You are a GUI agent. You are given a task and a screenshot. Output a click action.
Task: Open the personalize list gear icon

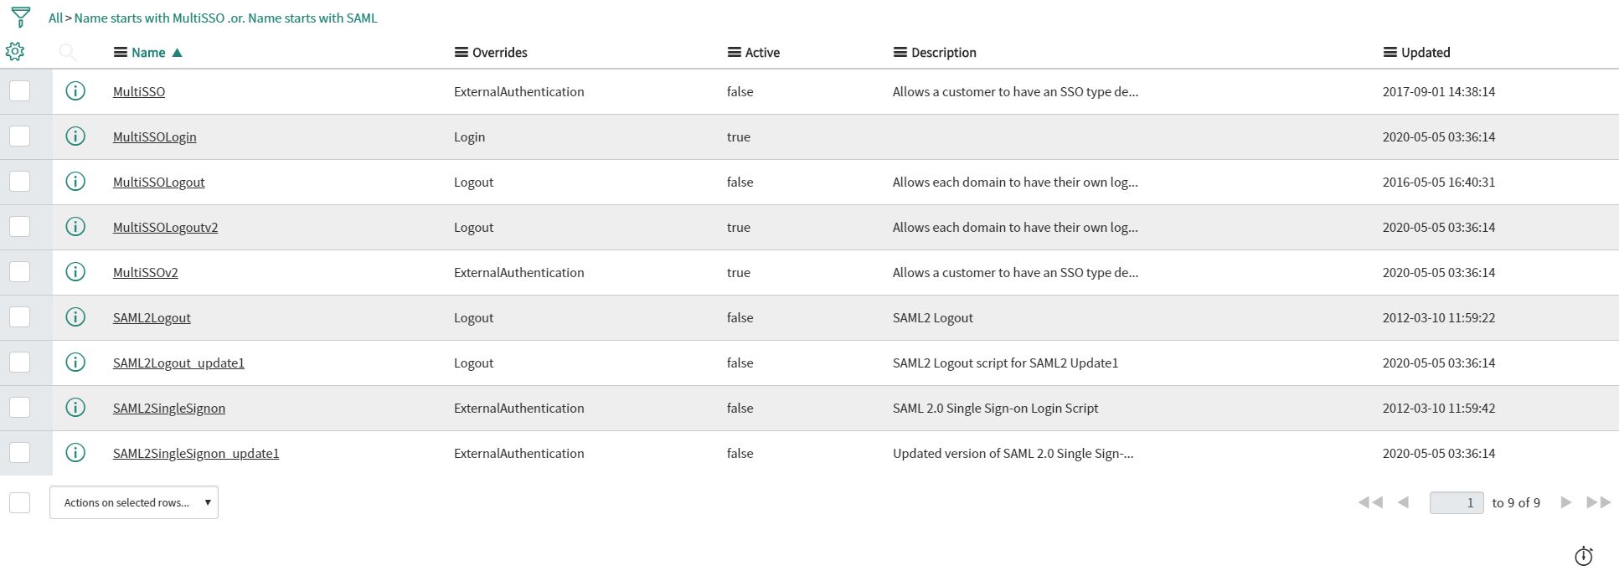14,51
